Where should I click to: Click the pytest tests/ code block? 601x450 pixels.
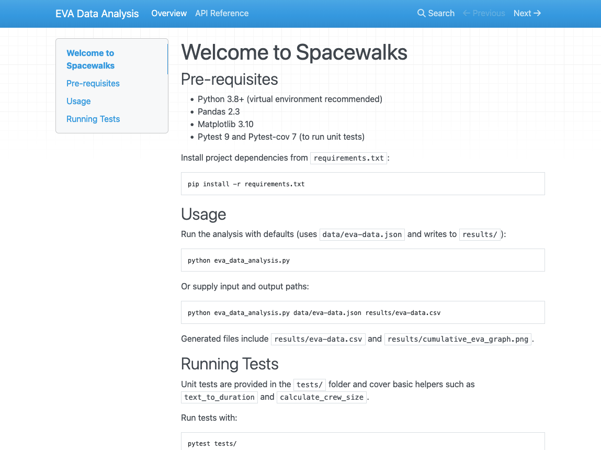(362, 443)
